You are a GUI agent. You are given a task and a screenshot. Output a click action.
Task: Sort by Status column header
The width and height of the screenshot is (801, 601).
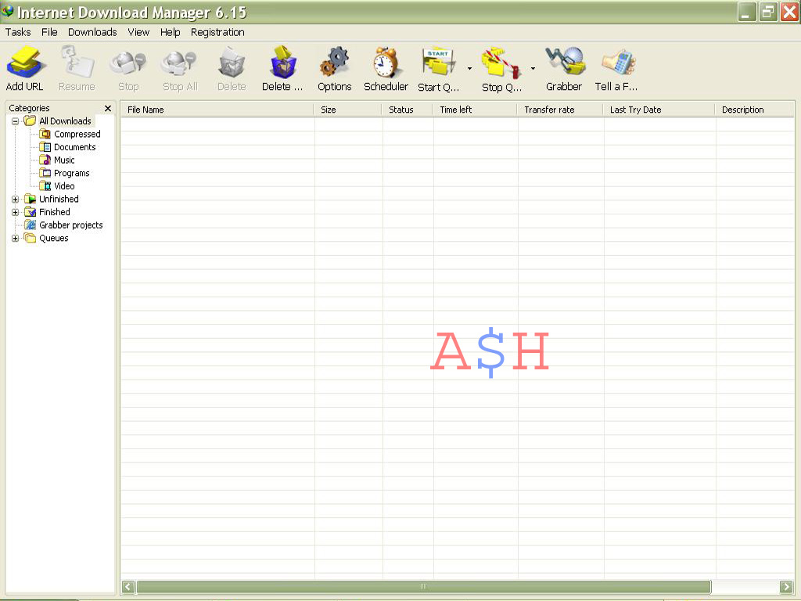tap(408, 110)
